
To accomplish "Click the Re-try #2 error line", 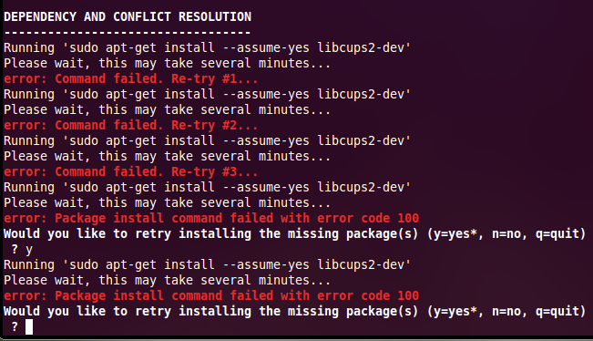I will pyautogui.click(x=131, y=125).
